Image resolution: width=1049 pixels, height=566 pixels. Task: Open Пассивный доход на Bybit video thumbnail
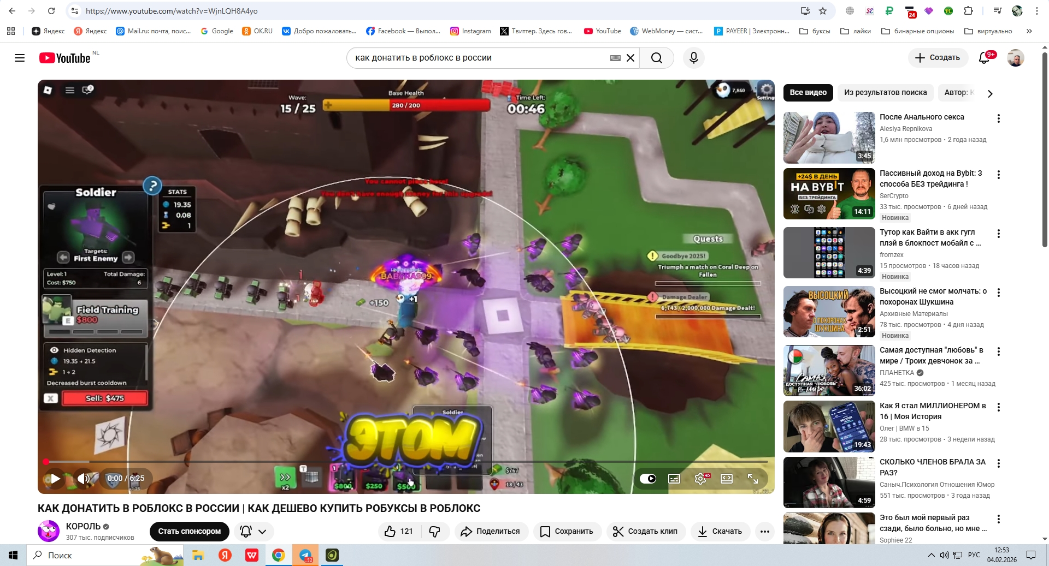click(829, 194)
